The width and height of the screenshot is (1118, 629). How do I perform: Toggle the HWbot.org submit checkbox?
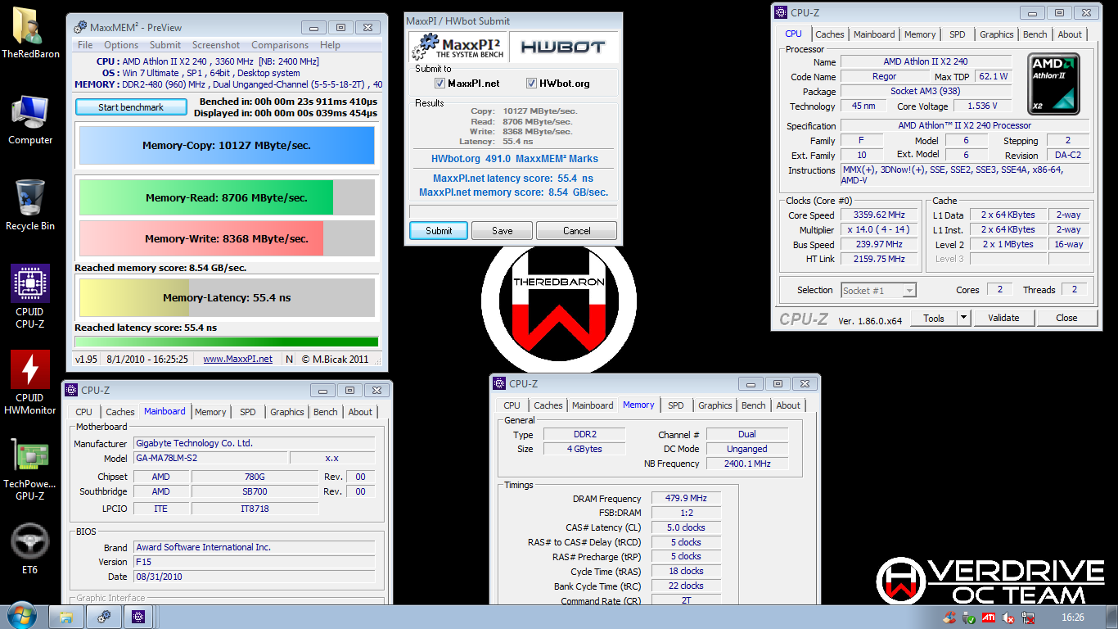[531, 84]
